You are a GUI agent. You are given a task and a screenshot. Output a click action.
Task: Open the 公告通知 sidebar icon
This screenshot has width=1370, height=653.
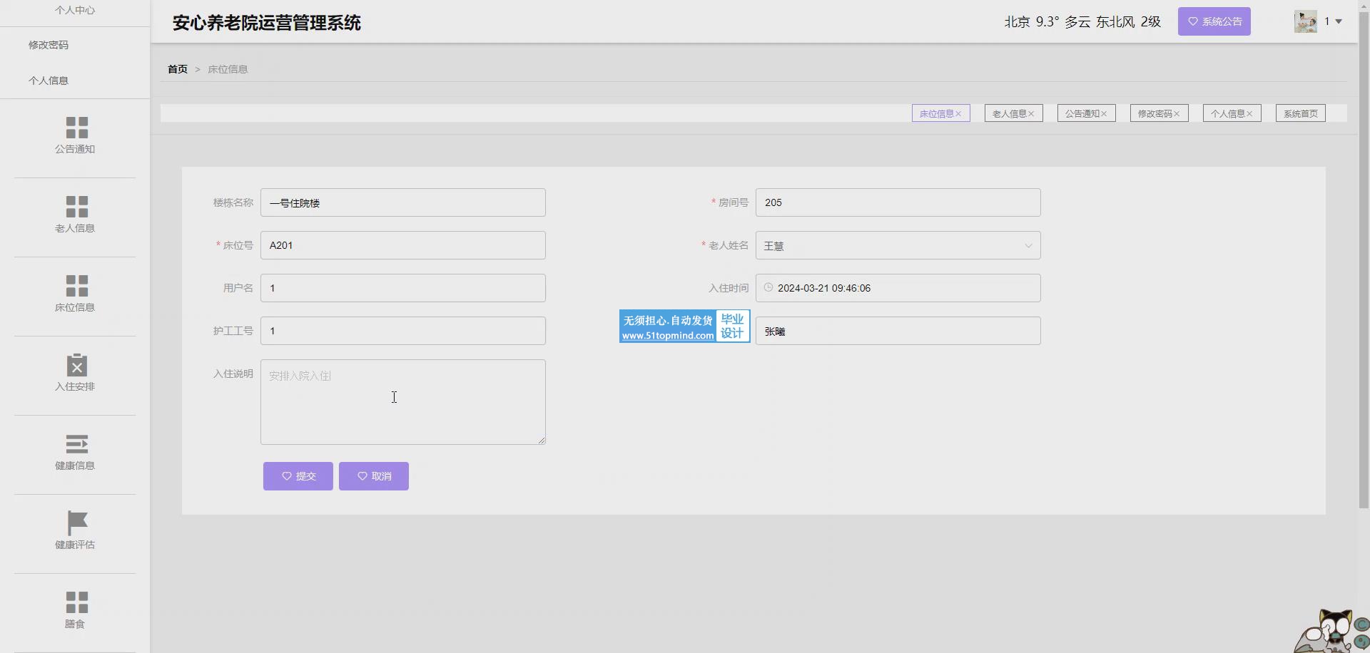coord(76,128)
